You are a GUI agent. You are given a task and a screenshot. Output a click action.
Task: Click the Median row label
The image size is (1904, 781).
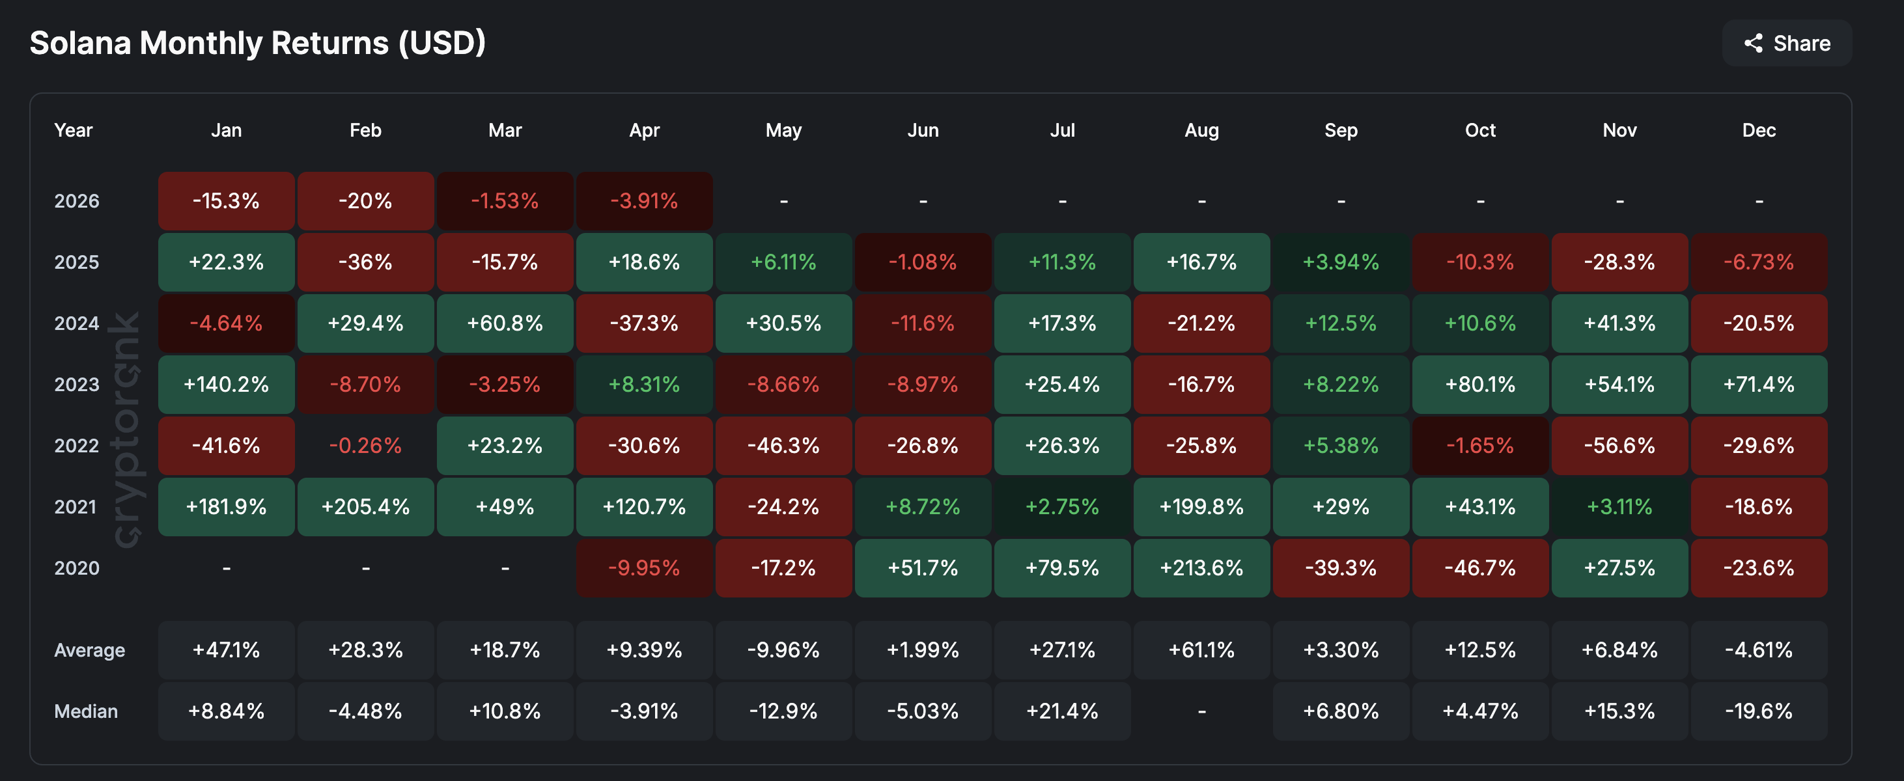pos(86,711)
